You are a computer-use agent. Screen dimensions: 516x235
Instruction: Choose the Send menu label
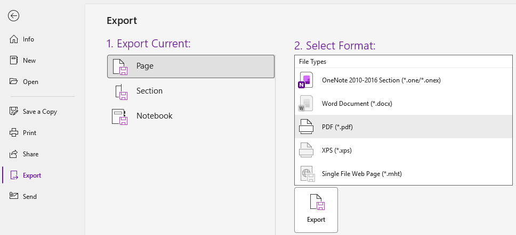pyautogui.click(x=30, y=197)
